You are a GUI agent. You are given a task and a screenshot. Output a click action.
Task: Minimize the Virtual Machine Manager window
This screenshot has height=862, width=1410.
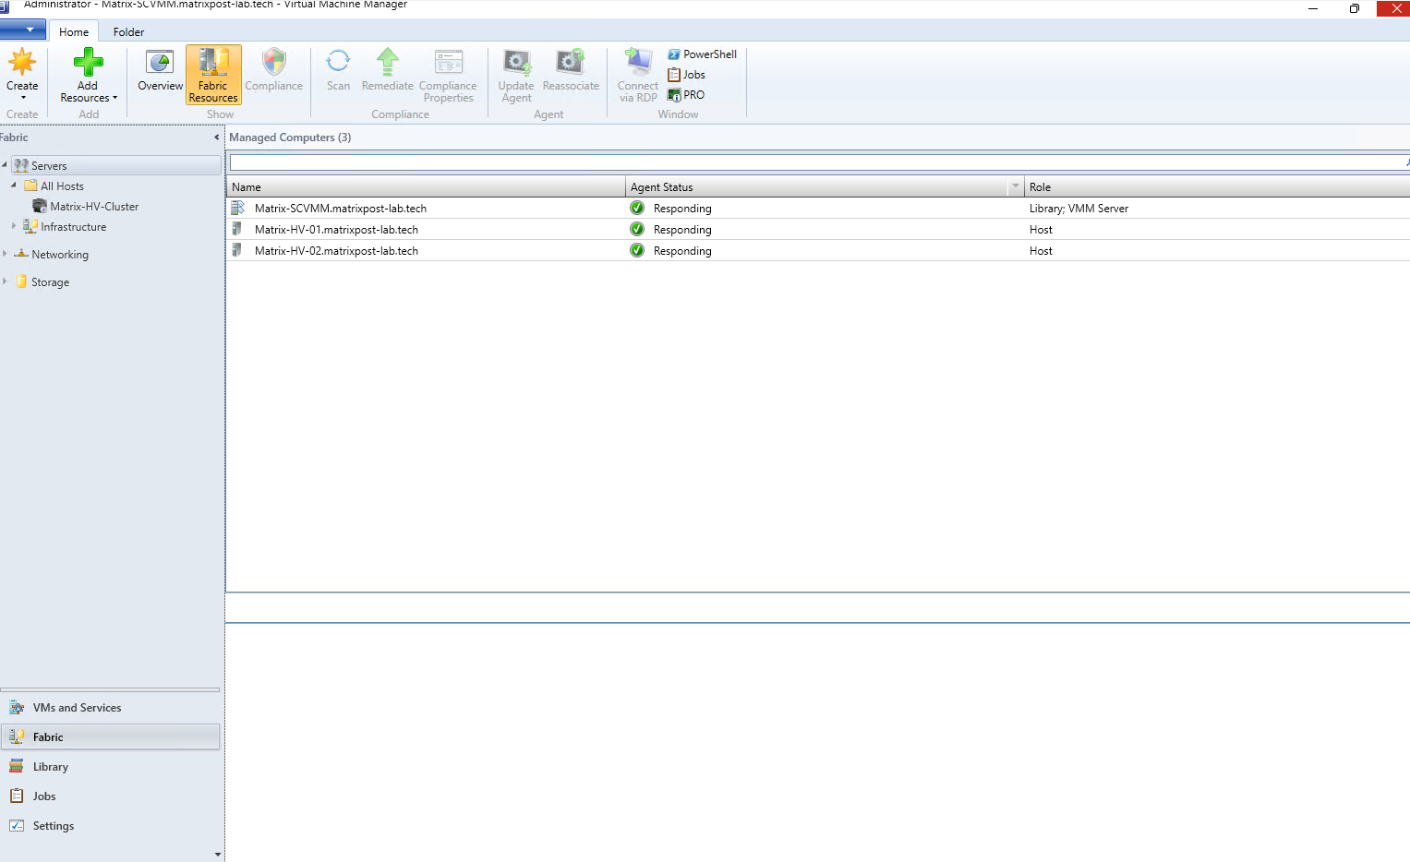1313,8
